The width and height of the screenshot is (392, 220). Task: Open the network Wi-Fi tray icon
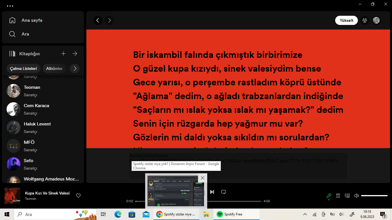pyautogui.click(x=315, y=214)
